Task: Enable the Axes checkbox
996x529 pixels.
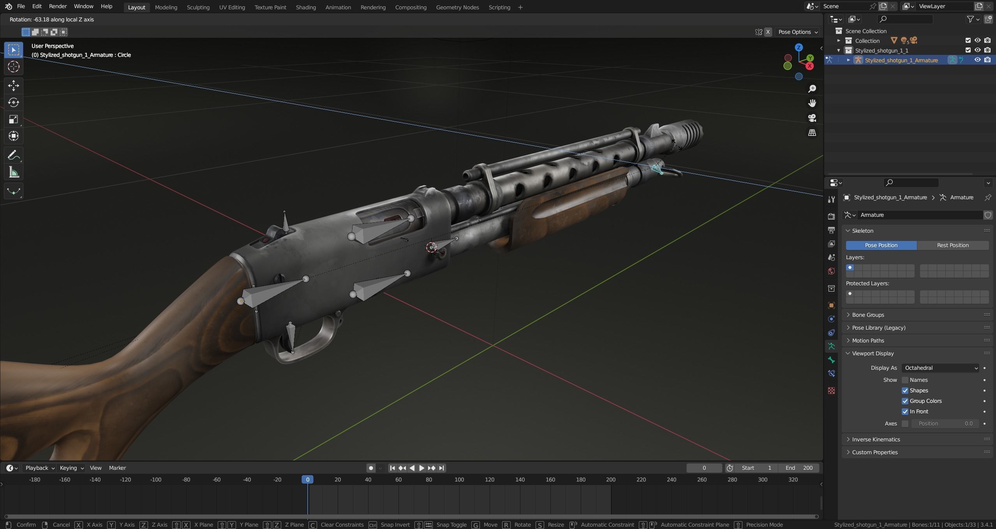Action: click(905, 424)
